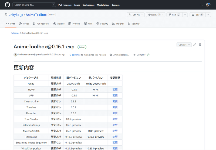
Task: Open sindharta-tanuwijaya profile link
Action: coord(28,54)
